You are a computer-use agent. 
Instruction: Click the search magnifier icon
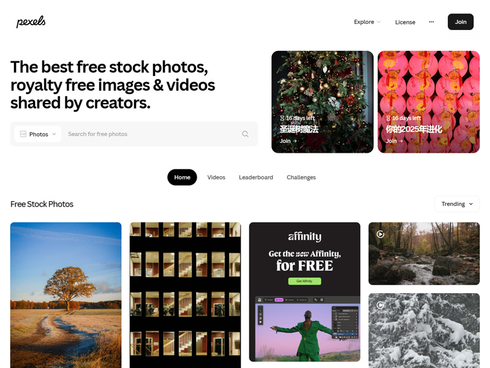tap(246, 134)
